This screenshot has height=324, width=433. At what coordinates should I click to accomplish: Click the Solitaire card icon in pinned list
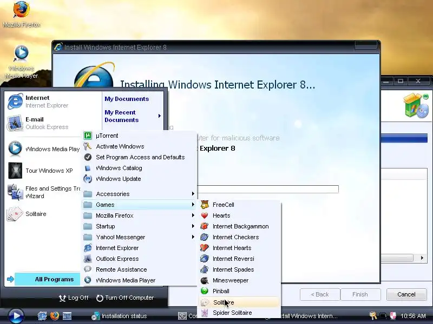[x=15, y=214]
